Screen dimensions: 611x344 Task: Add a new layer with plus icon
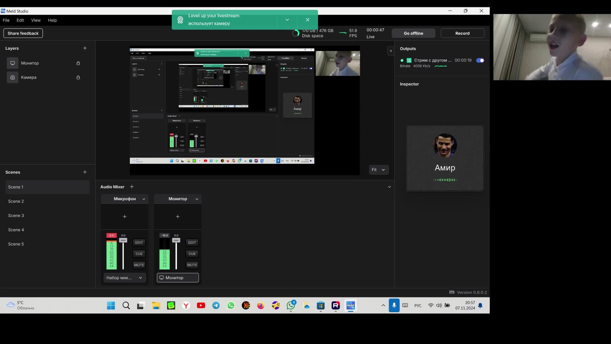(x=85, y=48)
